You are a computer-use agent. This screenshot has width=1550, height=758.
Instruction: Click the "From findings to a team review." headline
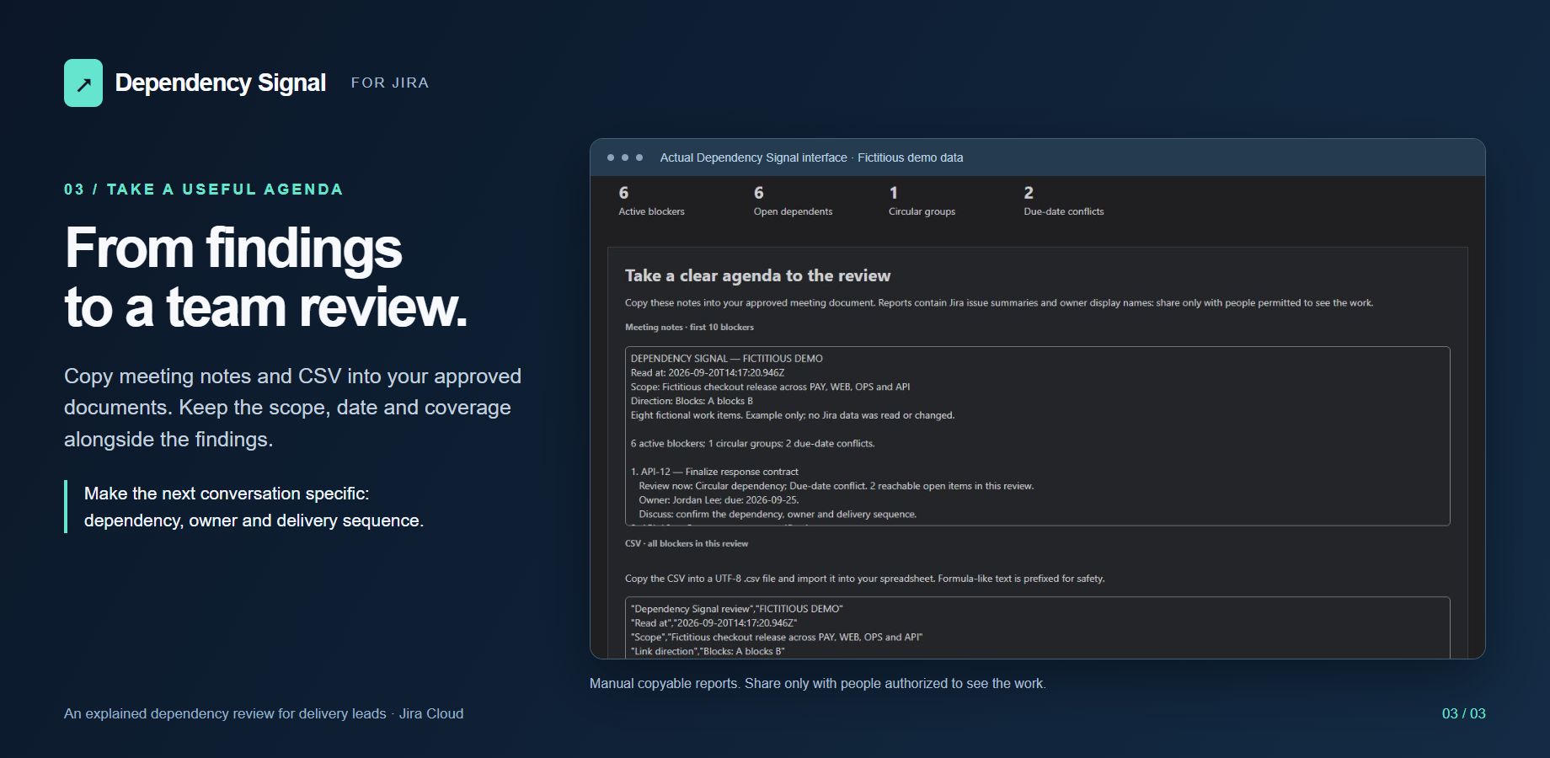point(266,277)
